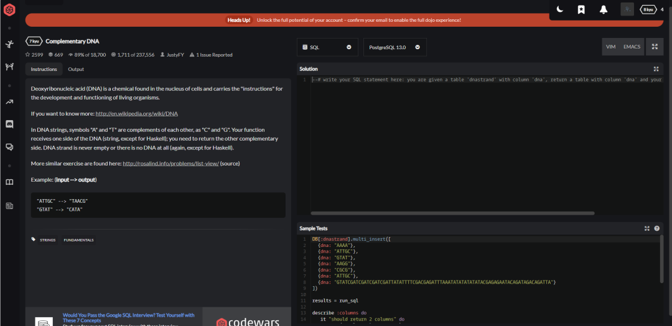Expand the Solution panel to fullscreen
The image size is (672, 326).
(x=656, y=69)
